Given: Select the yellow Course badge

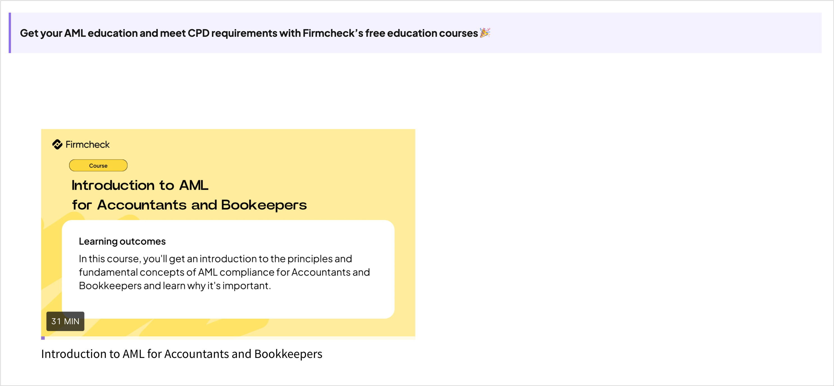Looking at the screenshot, I should (x=98, y=165).
